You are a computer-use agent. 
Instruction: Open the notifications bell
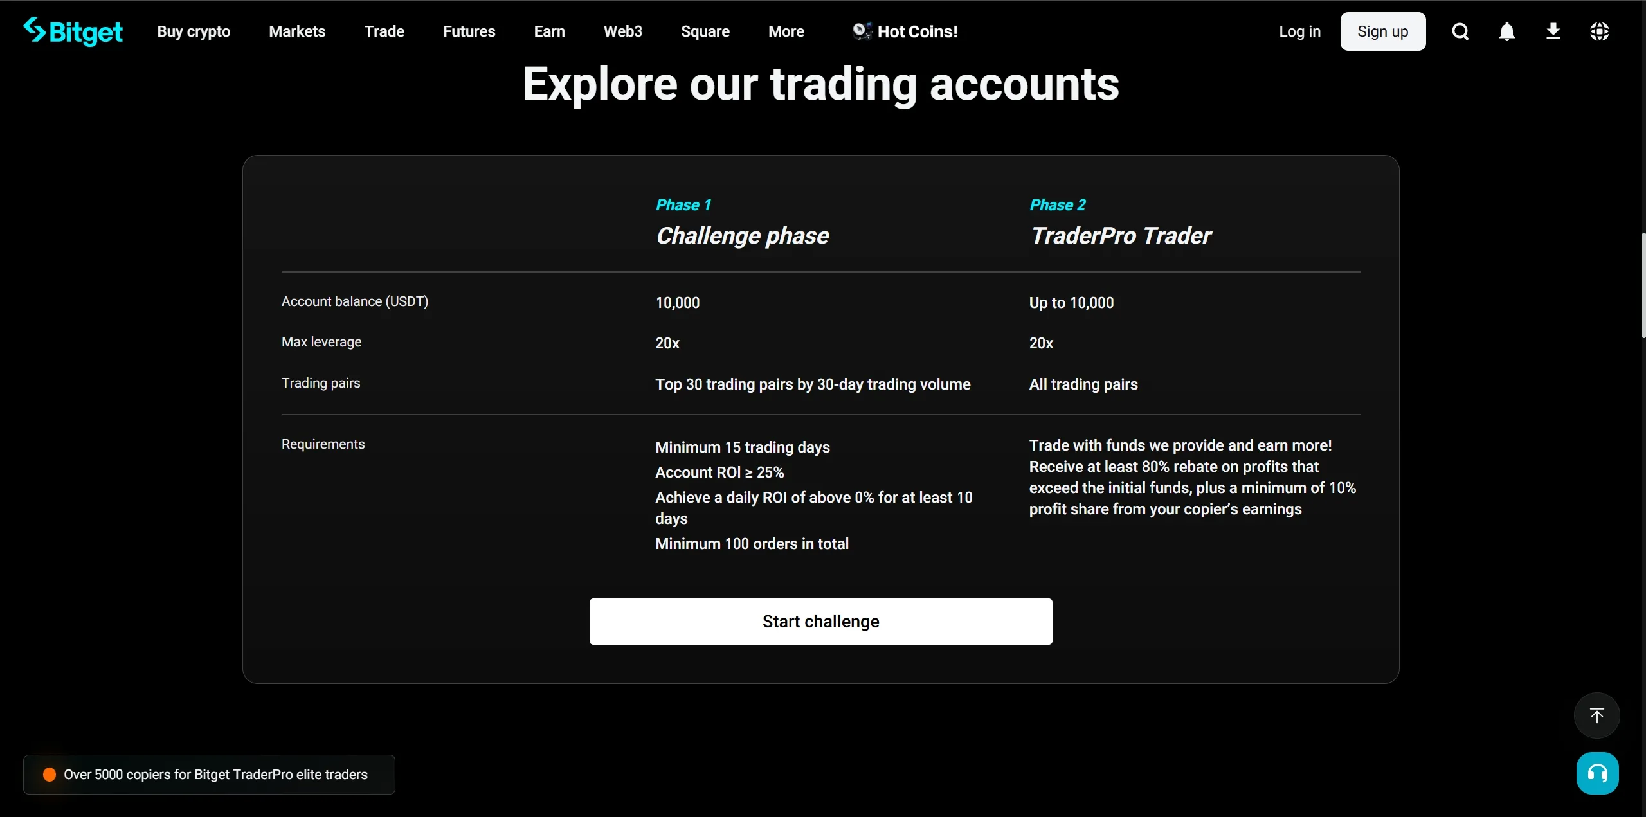(1506, 31)
